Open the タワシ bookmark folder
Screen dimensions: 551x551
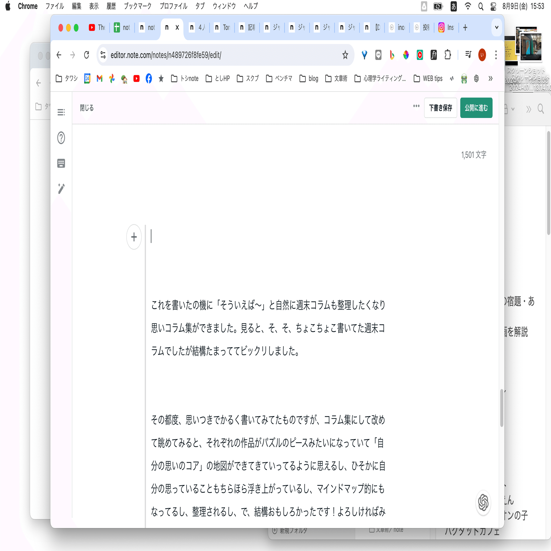[67, 78]
